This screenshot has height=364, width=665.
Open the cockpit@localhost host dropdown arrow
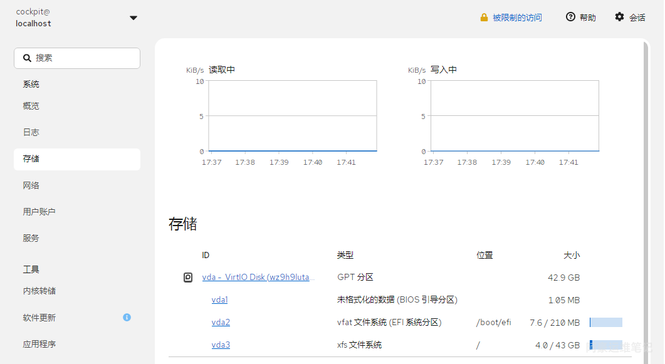133,18
